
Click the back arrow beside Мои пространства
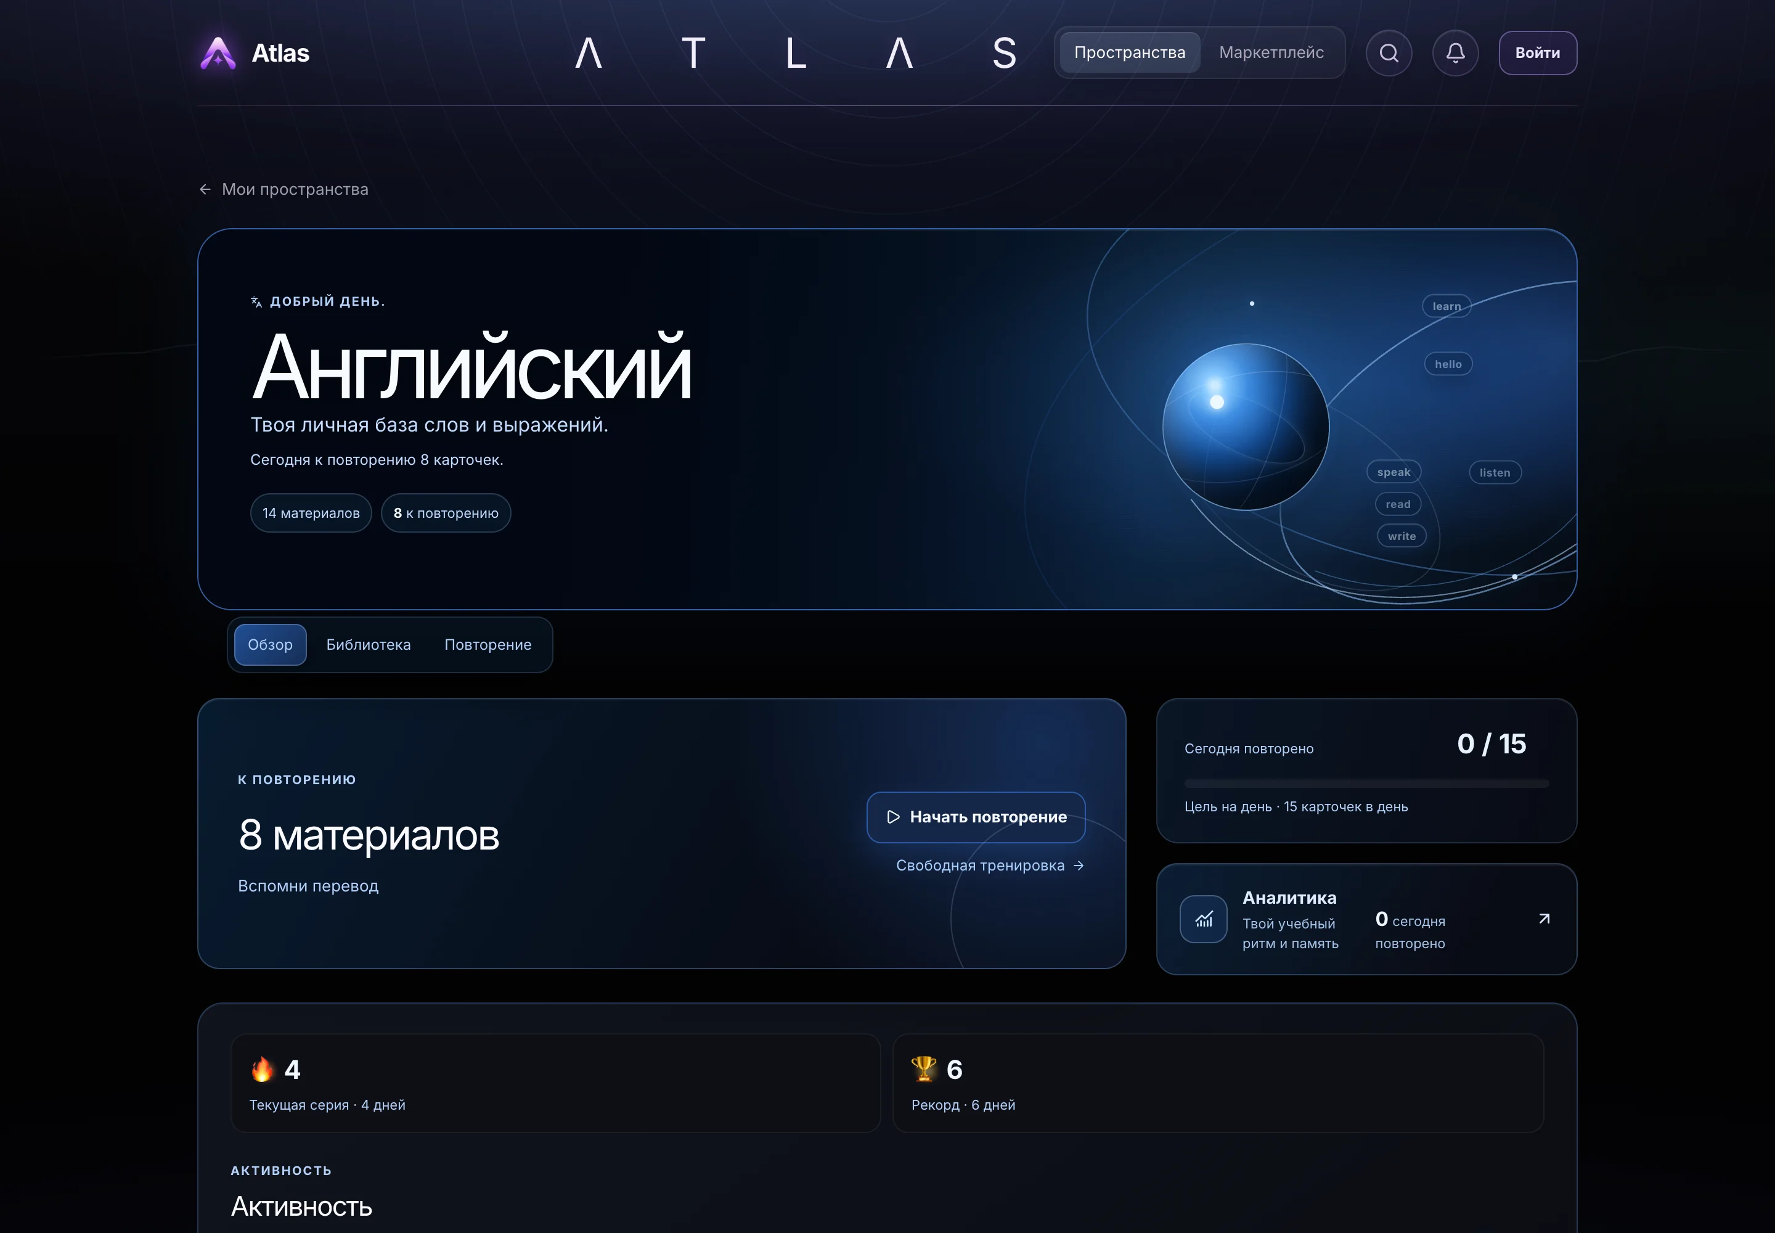pos(205,189)
